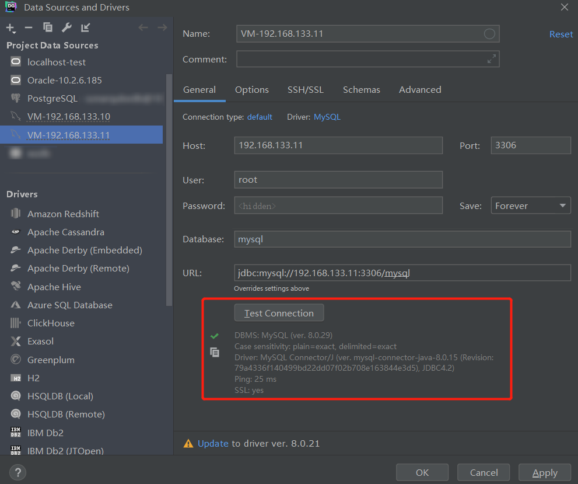Viewport: 578px width, 484px height.
Task: Expand the Comment field with arrows icon
Action: coord(491,59)
